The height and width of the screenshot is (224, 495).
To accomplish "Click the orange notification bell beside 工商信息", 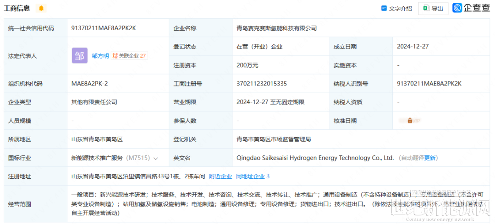I will click(x=42, y=8).
